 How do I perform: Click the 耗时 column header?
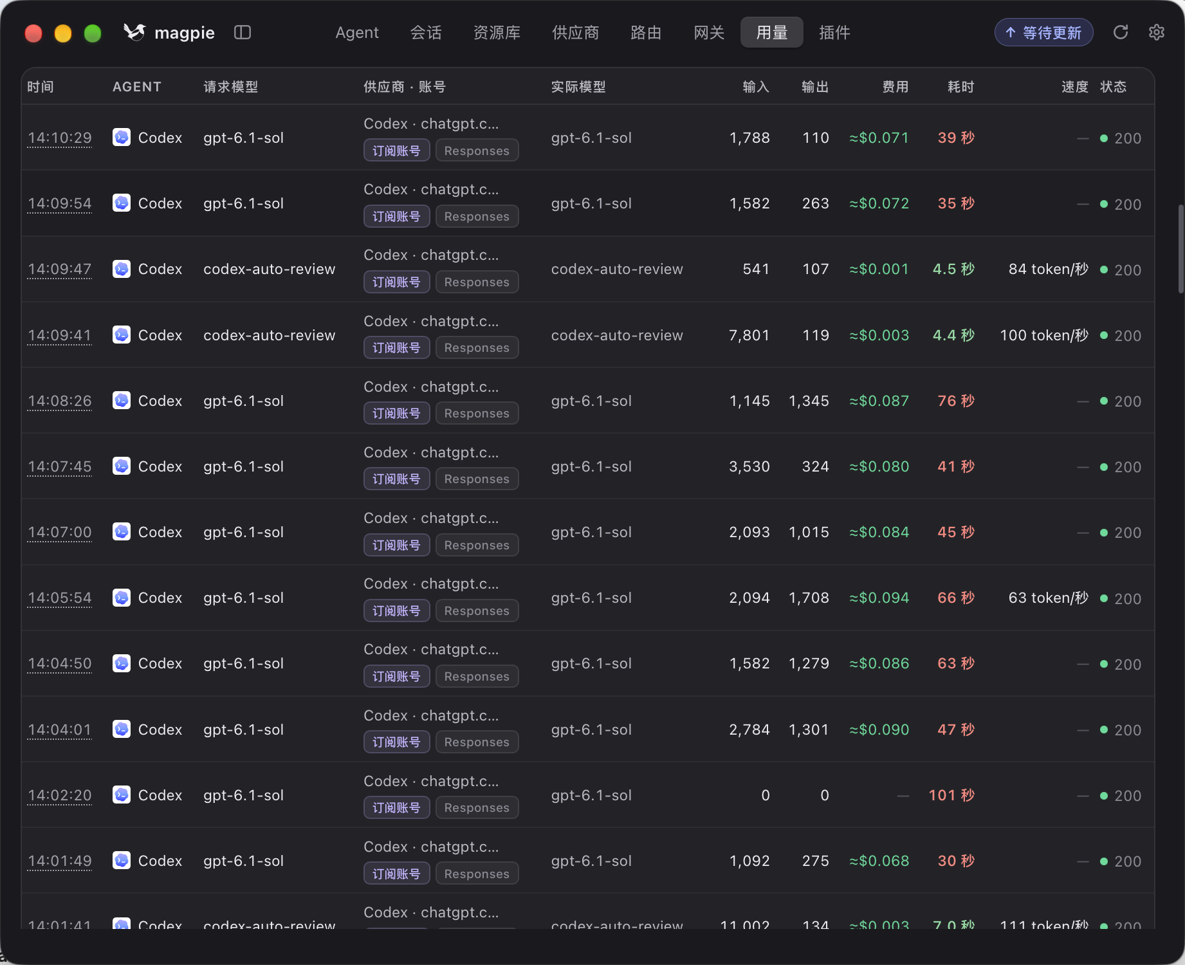961,87
